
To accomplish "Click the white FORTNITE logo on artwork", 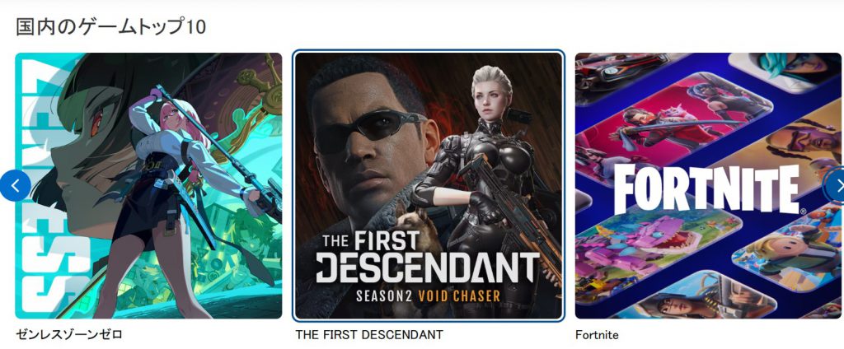I will pyautogui.click(x=706, y=189).
